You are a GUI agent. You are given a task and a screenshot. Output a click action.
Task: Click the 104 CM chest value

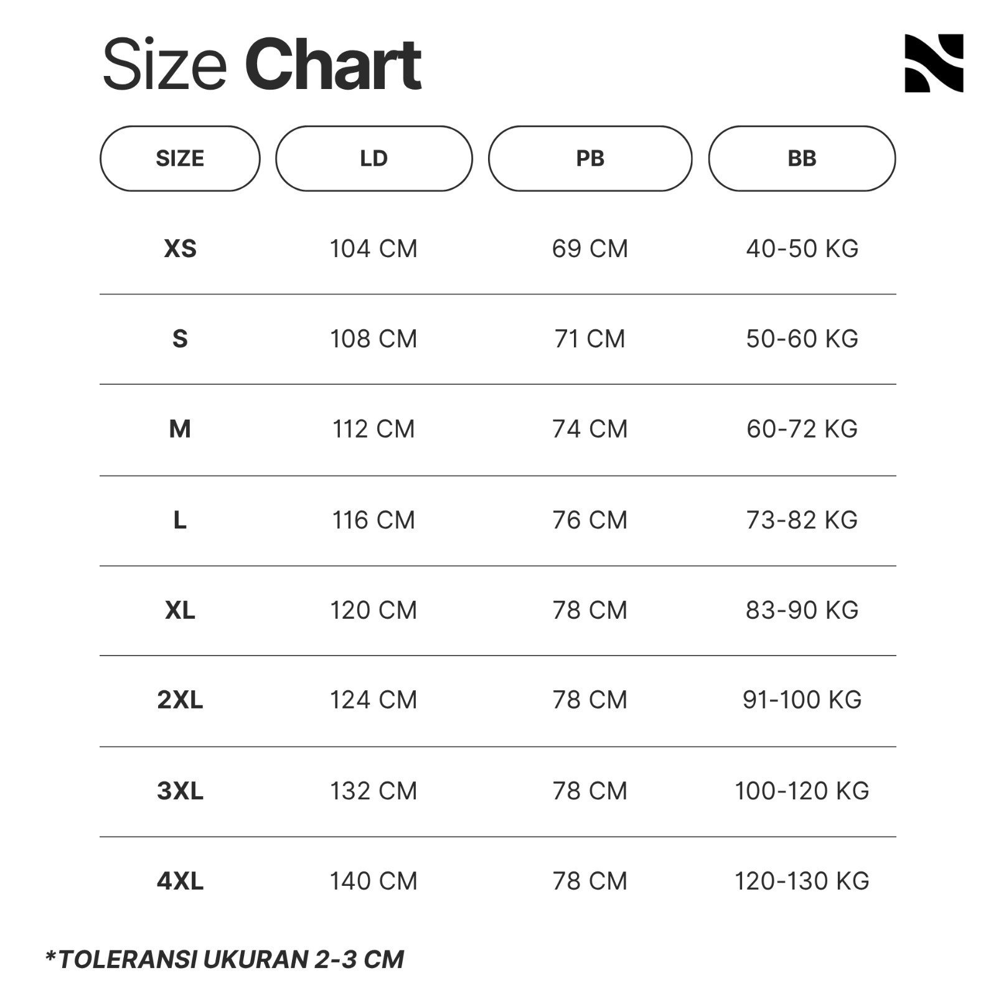[374, 249]
